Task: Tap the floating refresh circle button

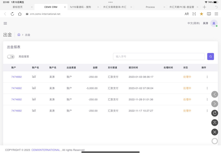Action: [215, 113]
